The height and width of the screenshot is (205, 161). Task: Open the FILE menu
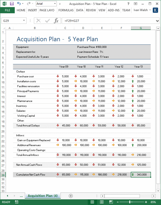tap(8, 10)
